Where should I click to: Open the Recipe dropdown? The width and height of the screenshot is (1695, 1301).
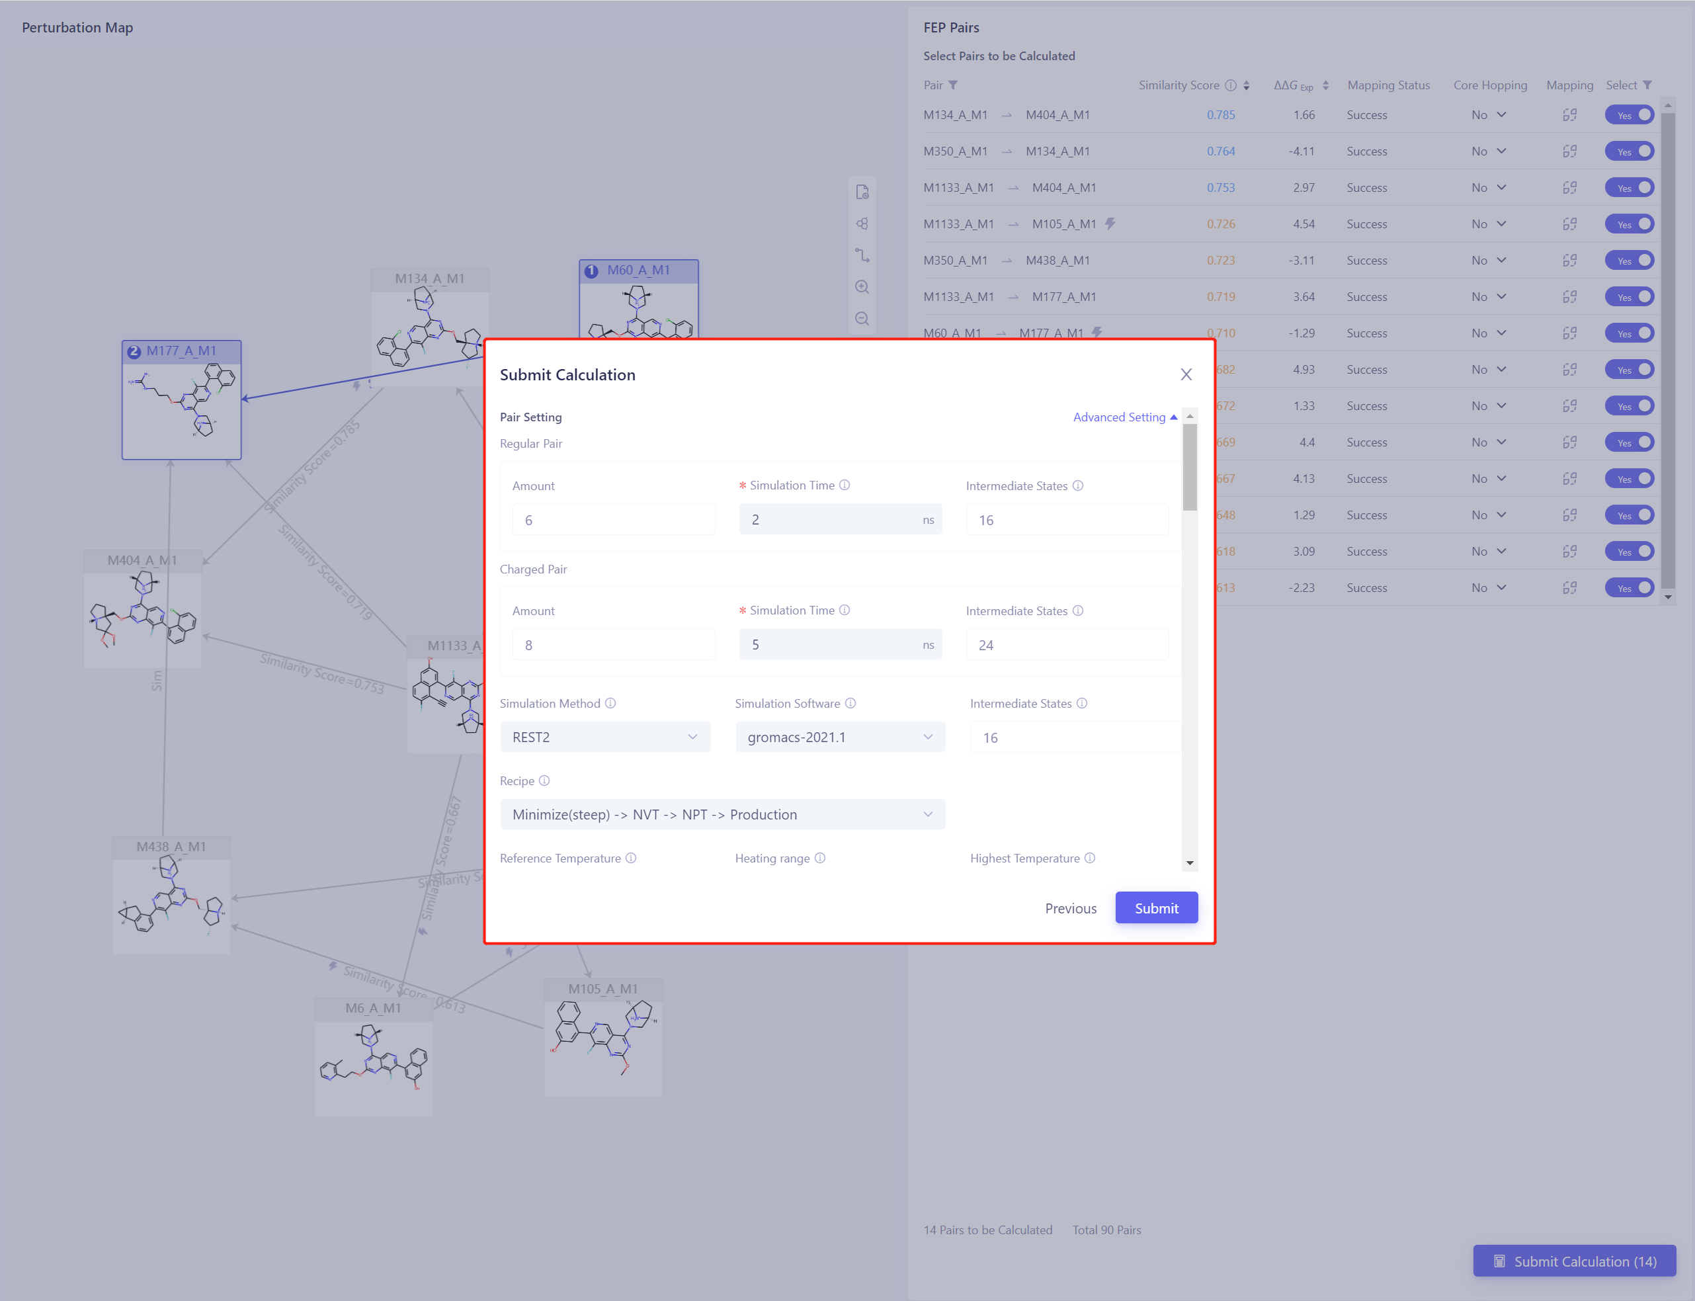click(x=722, y=815)
